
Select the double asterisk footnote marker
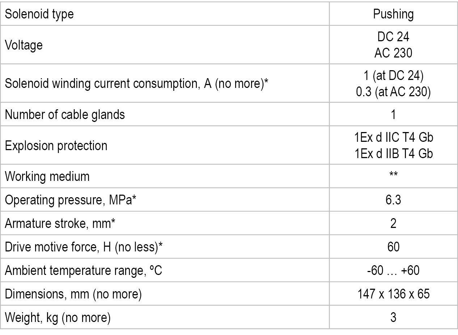click(x=393, y=175)
